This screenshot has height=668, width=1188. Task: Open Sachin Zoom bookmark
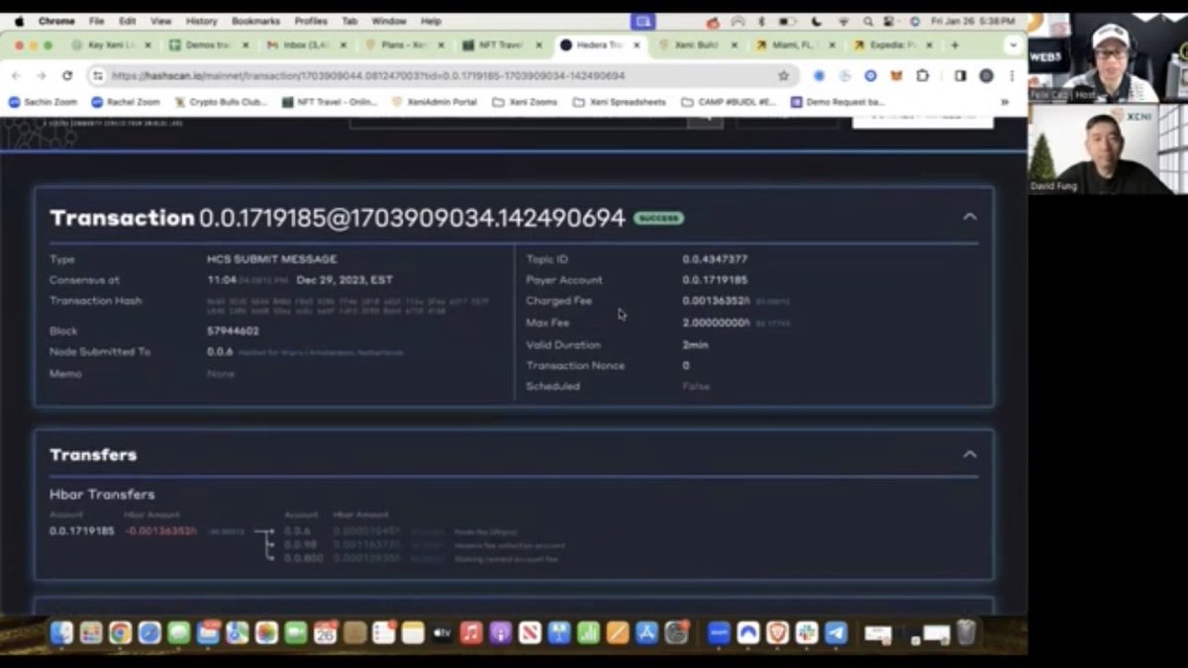click(x=43, y=102)
